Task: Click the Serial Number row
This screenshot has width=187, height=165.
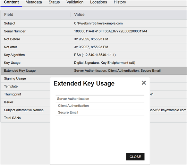Action: [94, 31]
